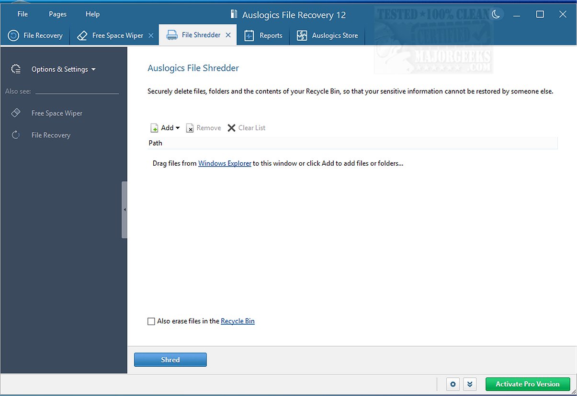577x396 pixels.
Task: Click Activate Pro Version button
Action: [x=528, y=384]
